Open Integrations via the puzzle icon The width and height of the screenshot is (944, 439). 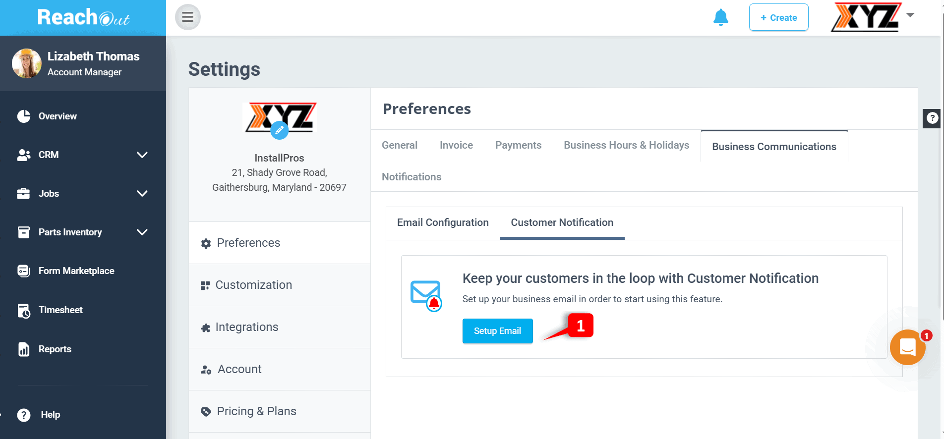point(205,327)
